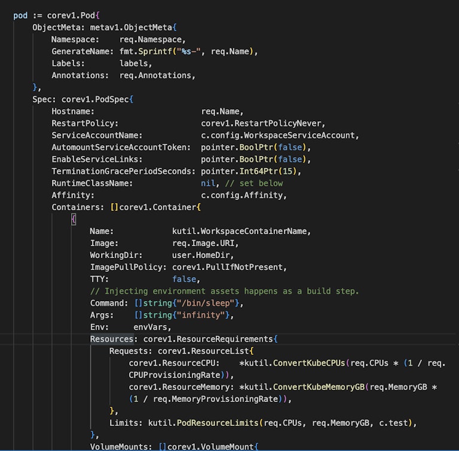459x451 pixels.
Task: Click 'corev1.PullIfNotPresent' value
Action: [x=227, y=268]
